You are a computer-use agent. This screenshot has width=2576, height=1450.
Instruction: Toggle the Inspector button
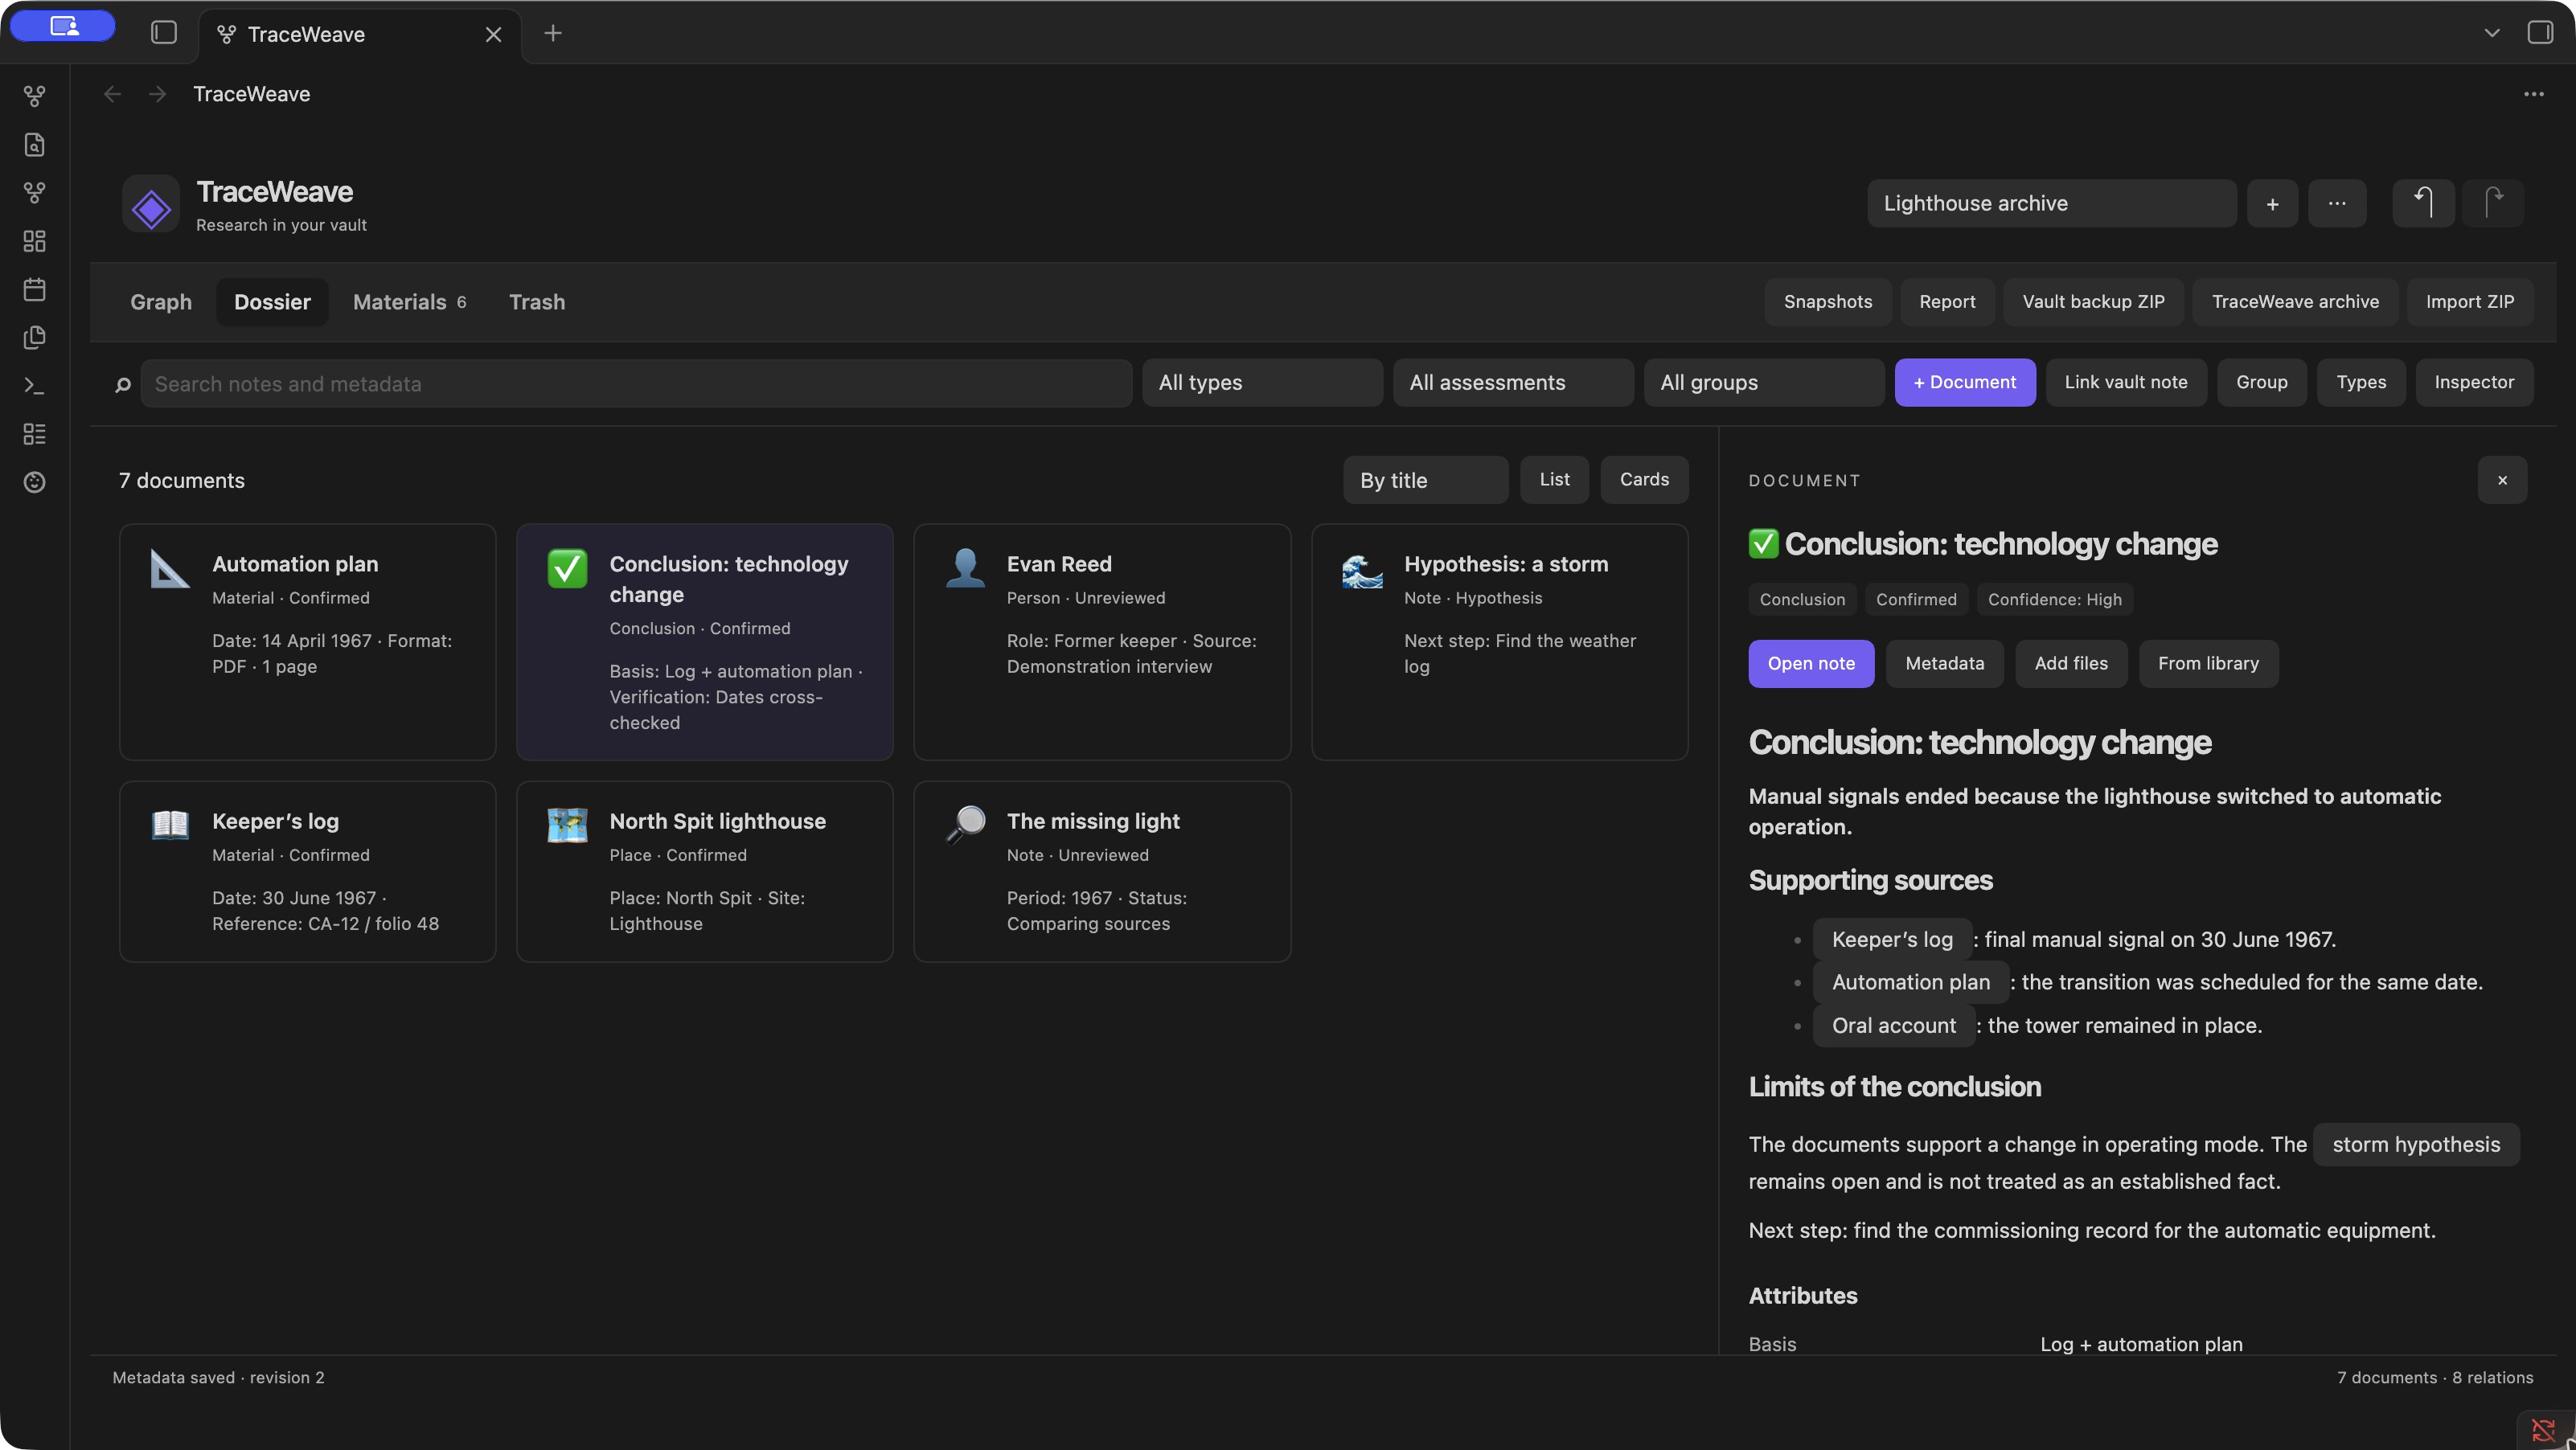[x=2474, y=383]
